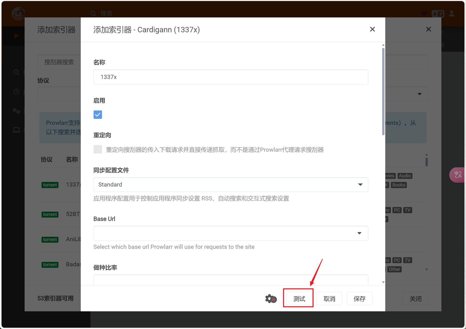The image size is (466, 329).
Task: Click the indexer search (搜刮器搜索) field
Action: pyautogui.click(x=59, y=62)
